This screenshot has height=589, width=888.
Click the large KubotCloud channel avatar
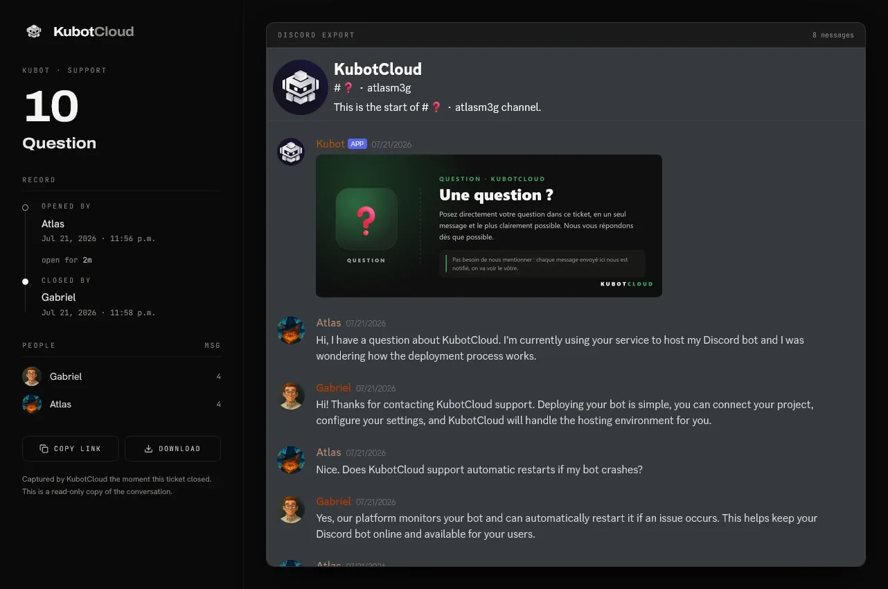pyautogui.click(x=301, y=87)
